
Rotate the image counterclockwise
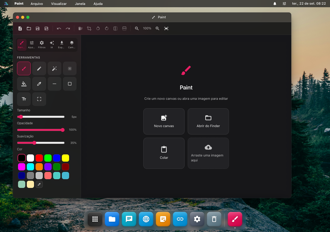pyautogui.click(x=98, y=28)
